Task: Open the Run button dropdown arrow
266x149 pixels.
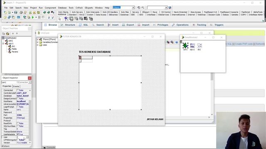Action: click(x=36, y=17)
